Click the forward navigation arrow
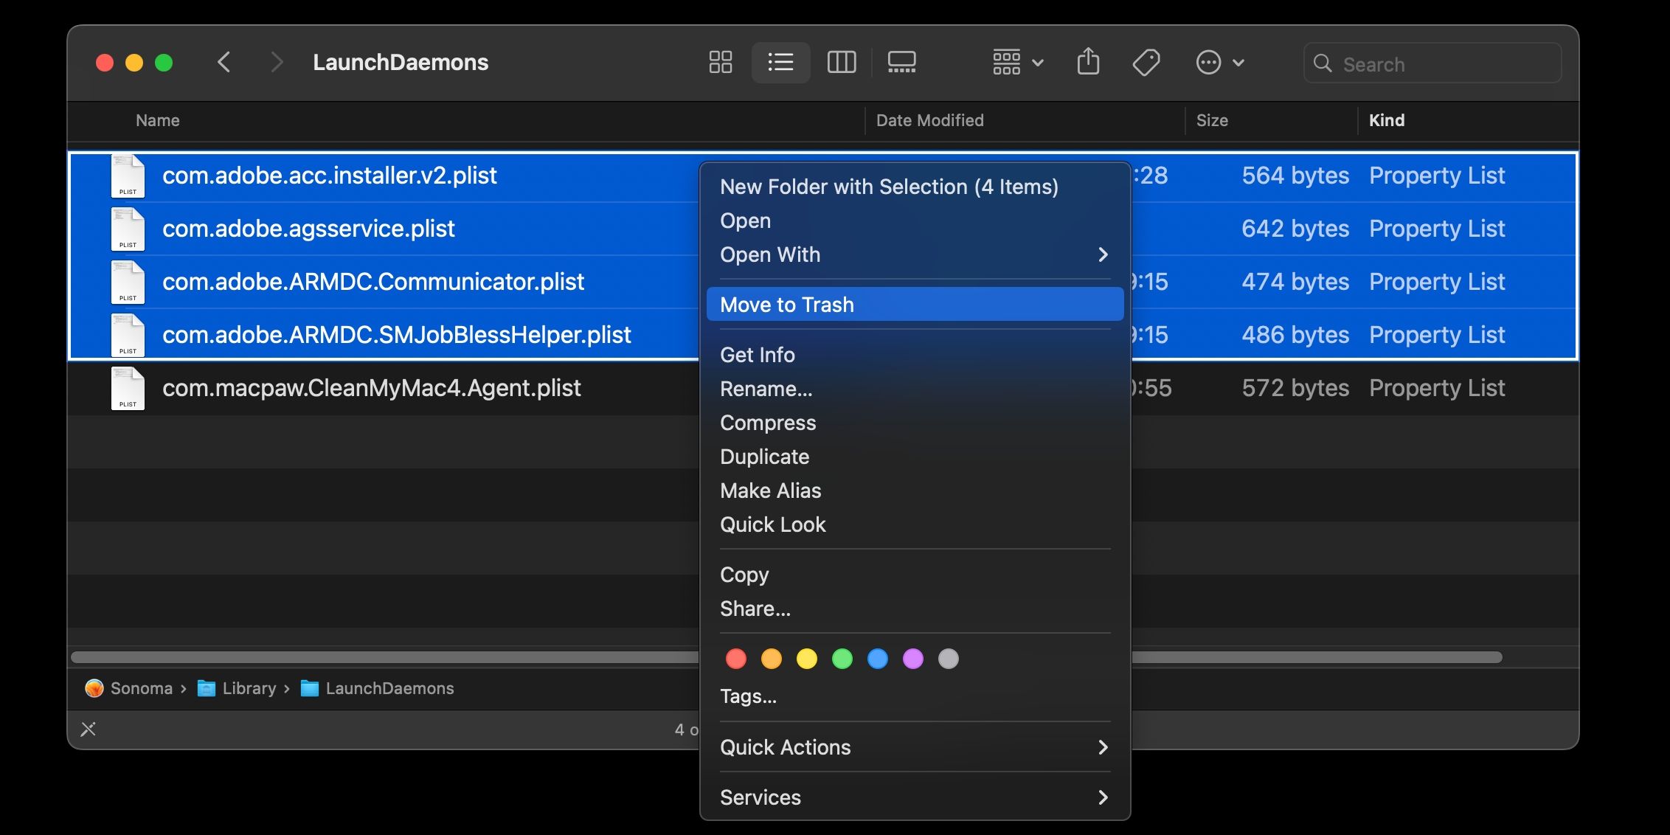Viewport: 1670px width, 835px height. (x=277, y=62)
